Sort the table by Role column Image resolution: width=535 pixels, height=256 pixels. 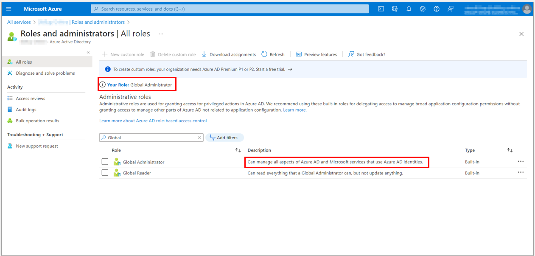(x=238, y=150)
